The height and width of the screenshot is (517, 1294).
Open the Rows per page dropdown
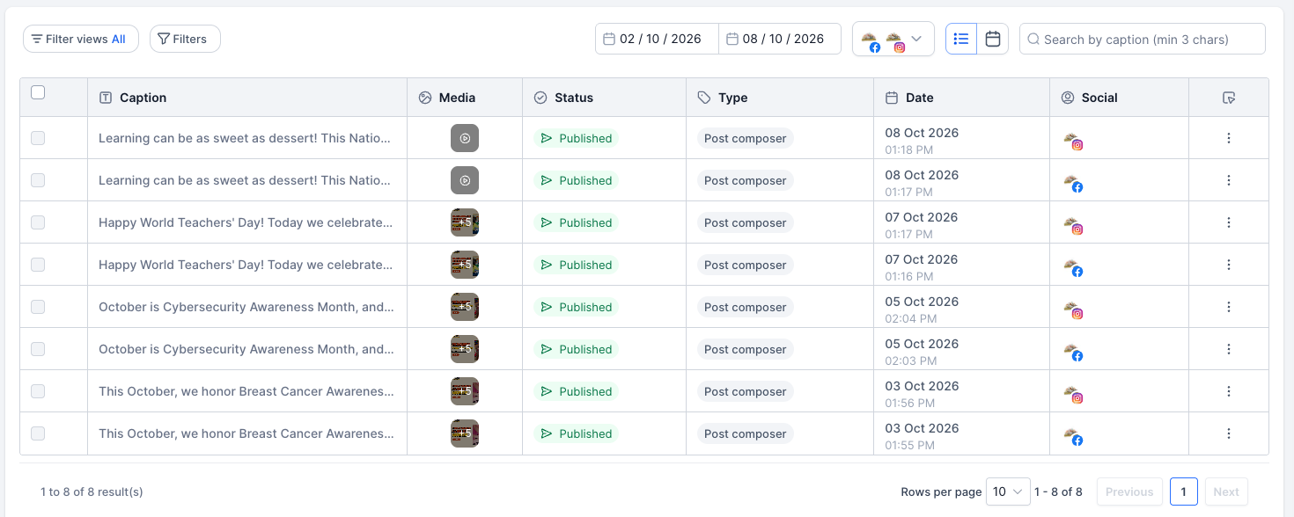coord(1008,492)
